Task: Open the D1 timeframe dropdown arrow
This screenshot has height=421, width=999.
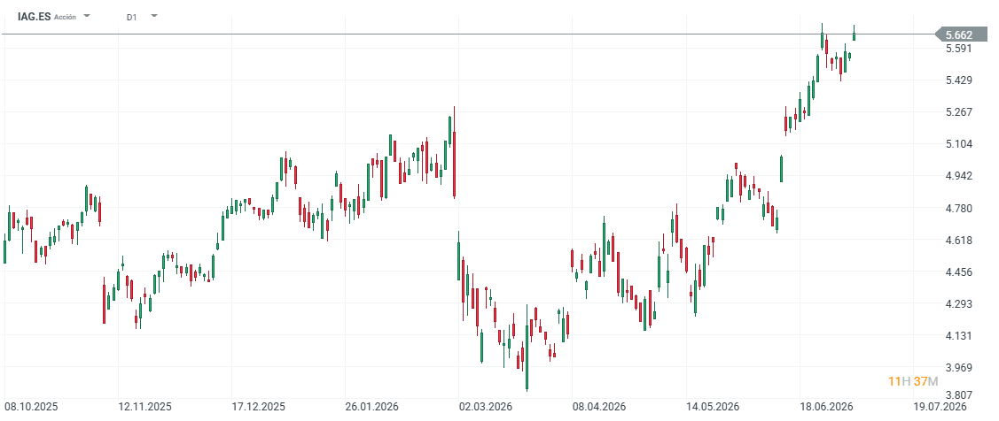Action: click(153, 16)
